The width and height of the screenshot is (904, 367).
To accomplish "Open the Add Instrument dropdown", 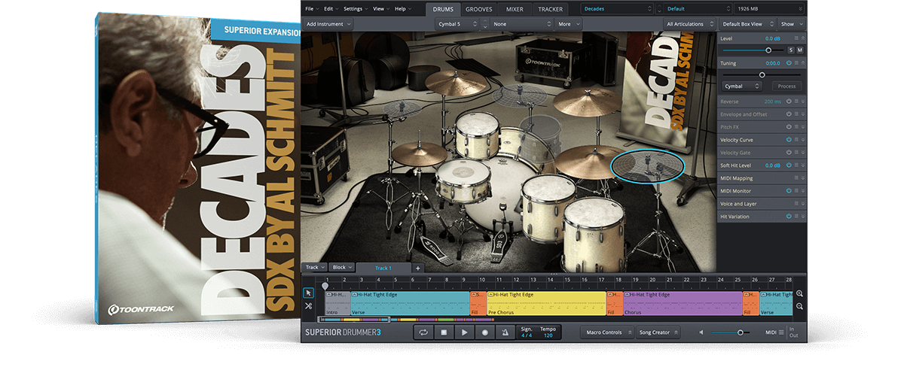I will (x=328, y=24).
